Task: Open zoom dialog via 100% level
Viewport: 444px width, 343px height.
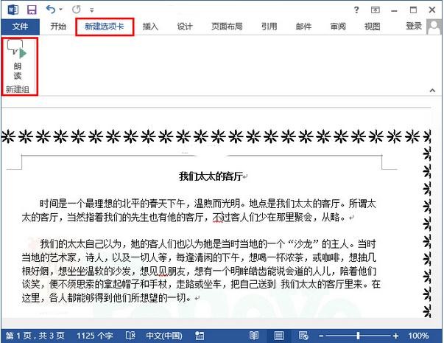Action: 418,336
